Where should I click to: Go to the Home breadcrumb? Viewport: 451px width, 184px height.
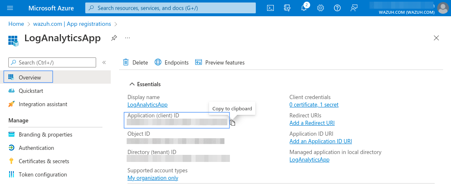(16, 24)
